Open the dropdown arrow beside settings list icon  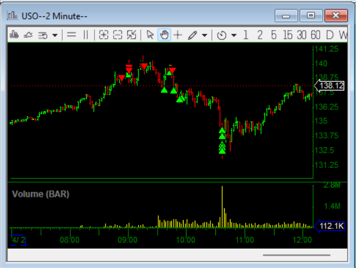55,35
